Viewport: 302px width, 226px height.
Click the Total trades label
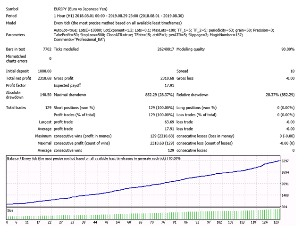[16, 108]
